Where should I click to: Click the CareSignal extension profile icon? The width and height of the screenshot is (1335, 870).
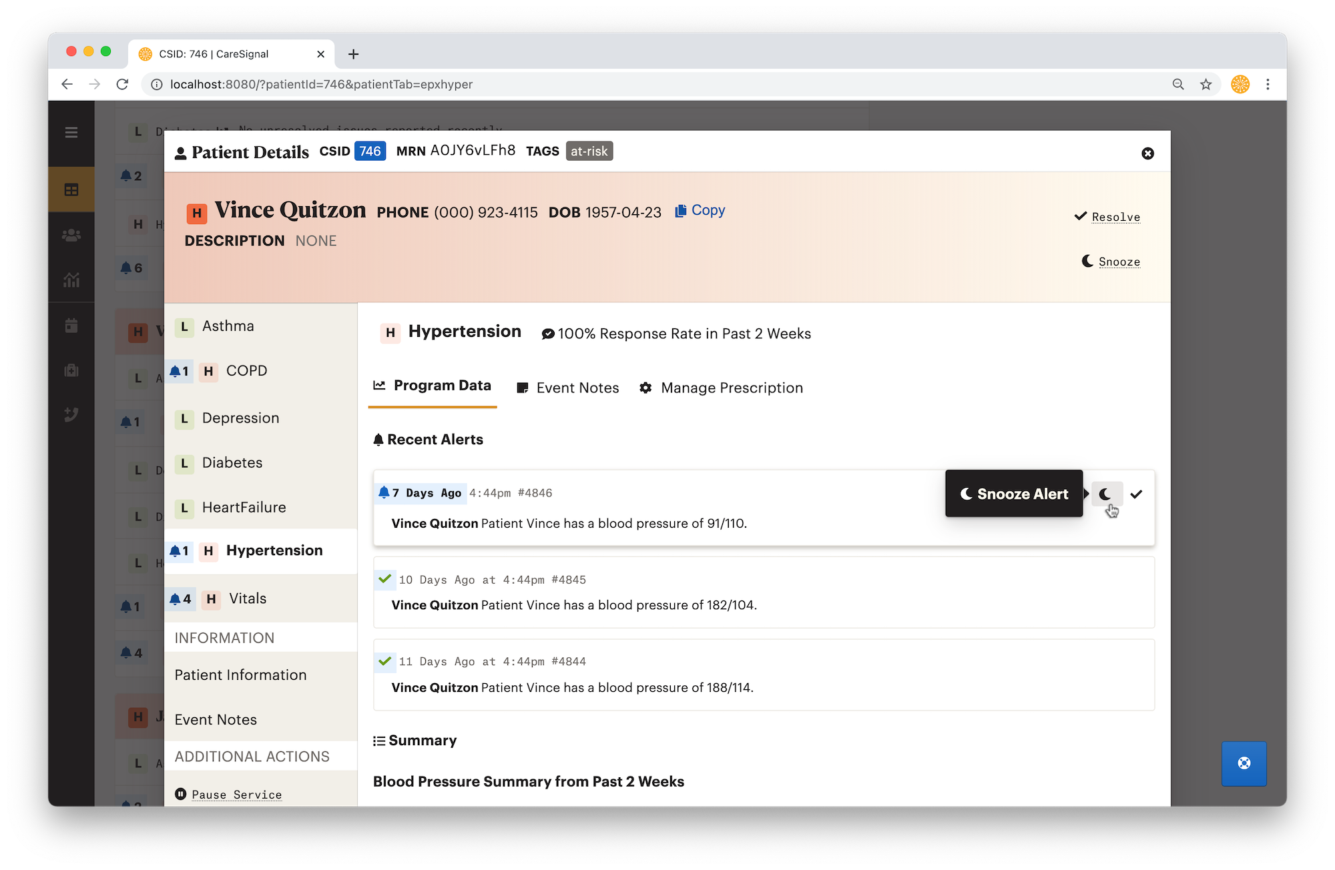[1240, 84]
